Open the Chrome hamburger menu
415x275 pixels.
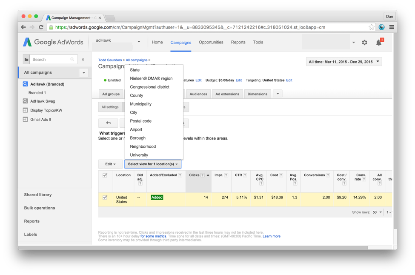pos(392,27)
